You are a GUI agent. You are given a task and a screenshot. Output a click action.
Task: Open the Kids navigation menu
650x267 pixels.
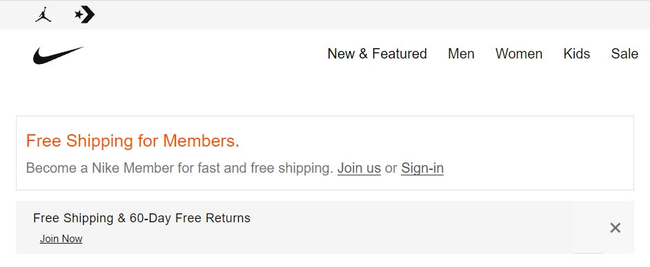coord(577,54)
